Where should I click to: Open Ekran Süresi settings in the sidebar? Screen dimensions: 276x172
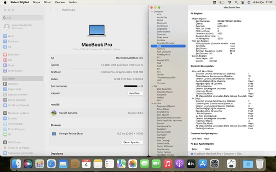(13, 71)
